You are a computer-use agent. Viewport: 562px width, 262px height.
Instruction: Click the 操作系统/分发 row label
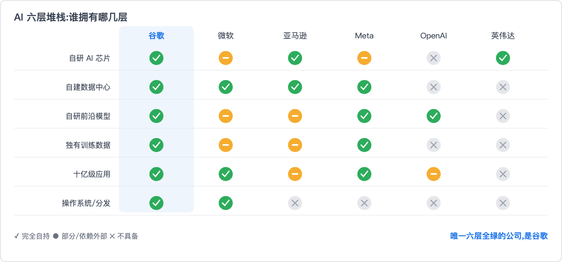(x=87, y=203)
